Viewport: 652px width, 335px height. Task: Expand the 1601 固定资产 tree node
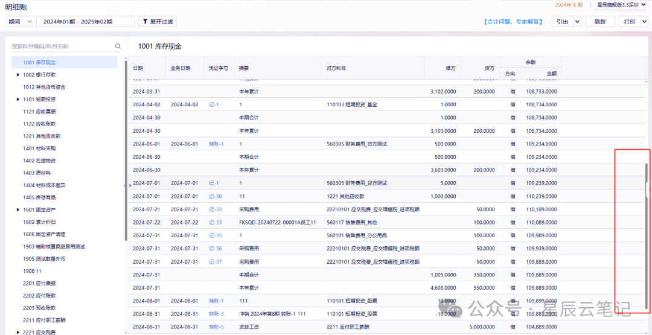(x=18, y=209)
